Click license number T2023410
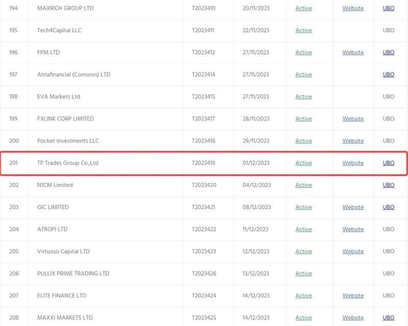 (x=203, y=8)
